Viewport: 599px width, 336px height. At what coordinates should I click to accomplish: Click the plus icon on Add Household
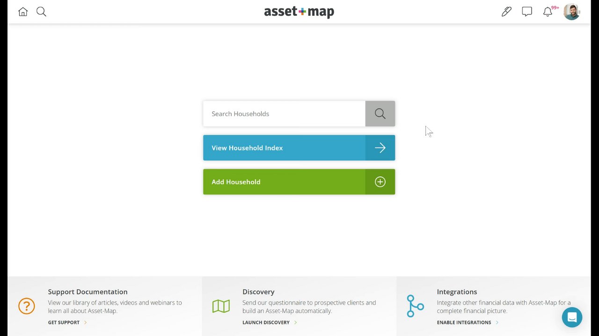(x=380, y=182)
